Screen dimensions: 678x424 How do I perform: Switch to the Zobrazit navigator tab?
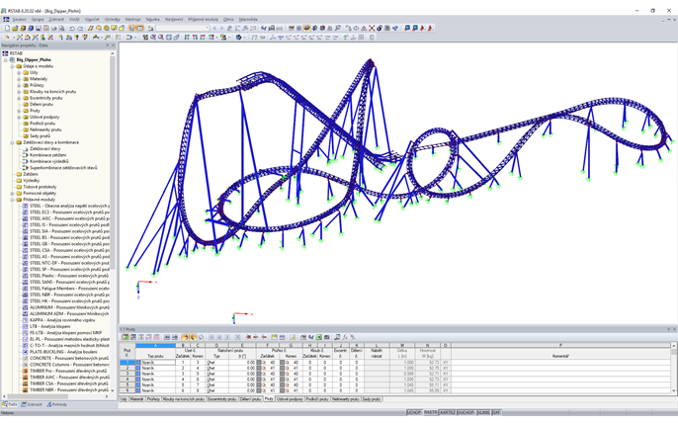coord(32,404)
